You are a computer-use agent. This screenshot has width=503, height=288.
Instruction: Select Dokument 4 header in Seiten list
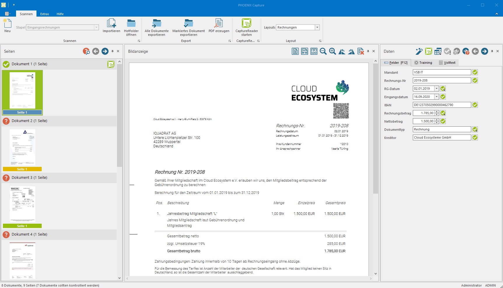point(59,234)
